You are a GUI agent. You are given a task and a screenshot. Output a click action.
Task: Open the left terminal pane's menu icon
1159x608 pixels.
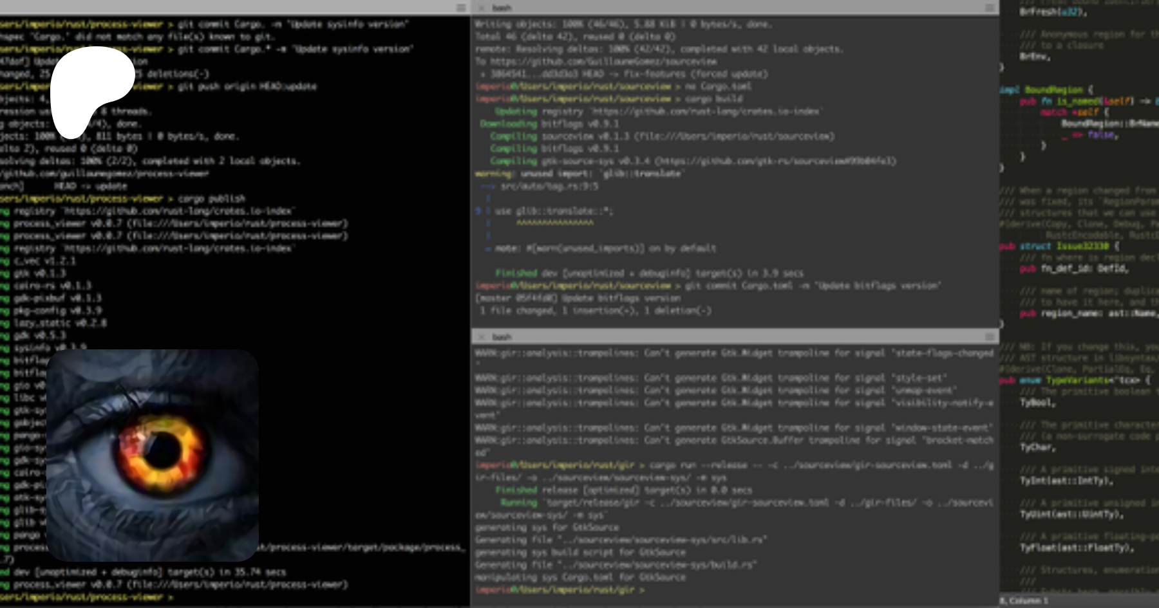461,8
